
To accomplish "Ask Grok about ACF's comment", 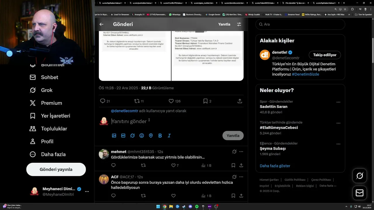I will point(234,177).
